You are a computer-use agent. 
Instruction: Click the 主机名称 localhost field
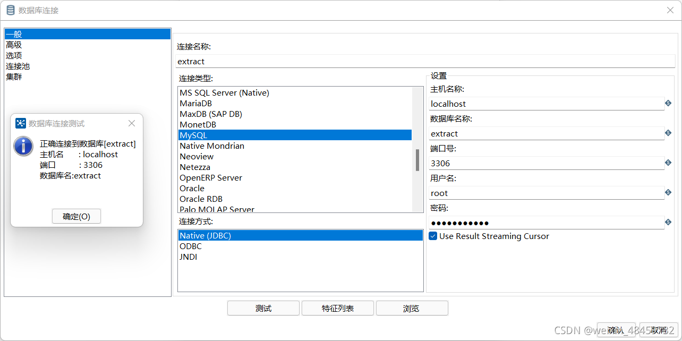(547, 104)
